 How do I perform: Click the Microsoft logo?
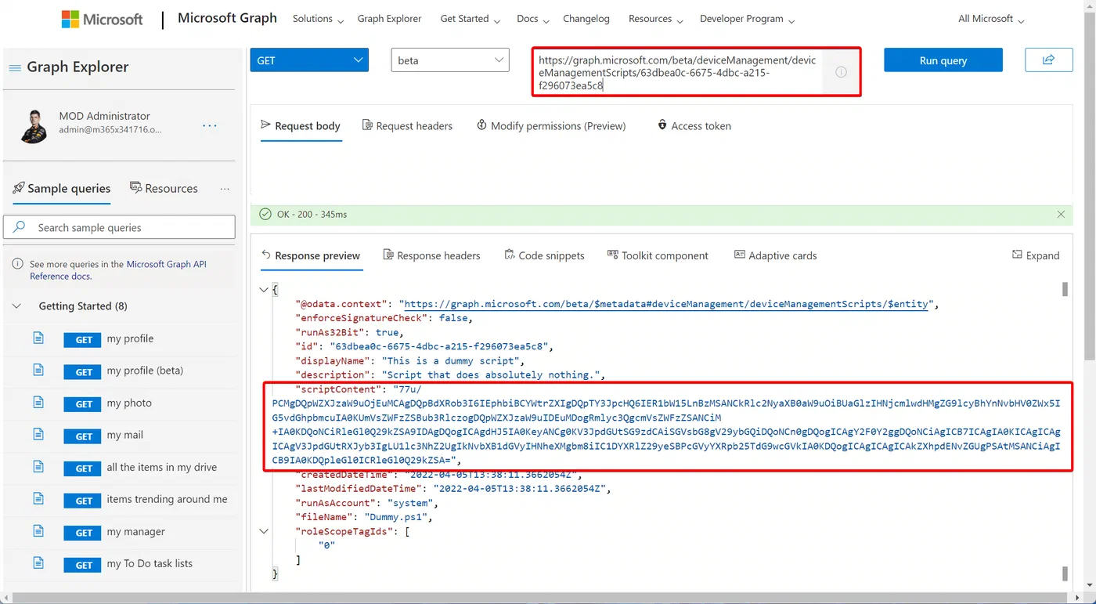tap(103, 20)
